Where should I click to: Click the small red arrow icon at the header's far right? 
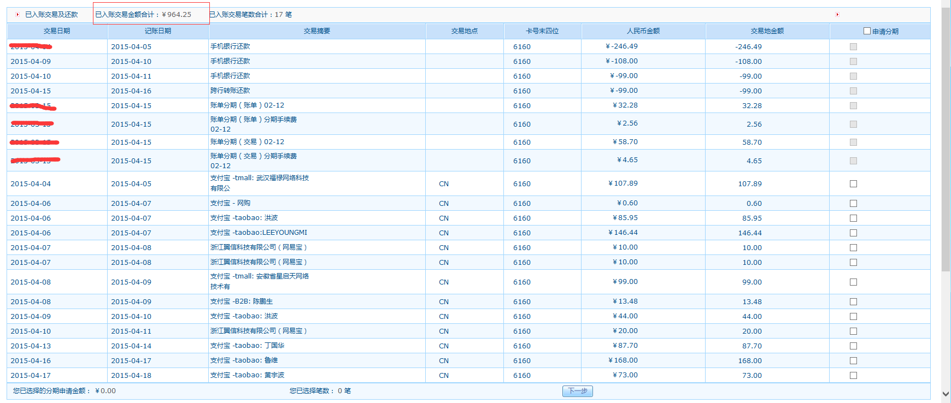point(837,15)
